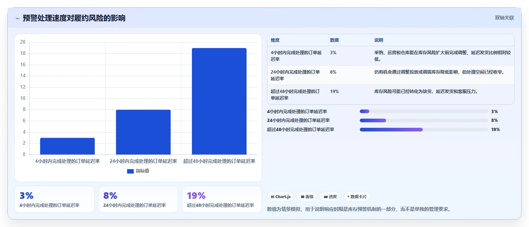Click the footnote starting with 数值为情景模拟
Viewport: 529px width, 227px height.
click(x=359, y=209)
